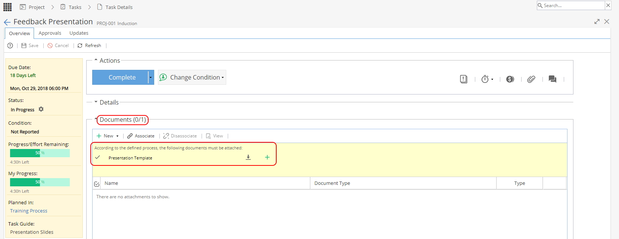Add attachment with the green plus icon
The height and width of the screenshot is (239, 619).
(267, 157)
